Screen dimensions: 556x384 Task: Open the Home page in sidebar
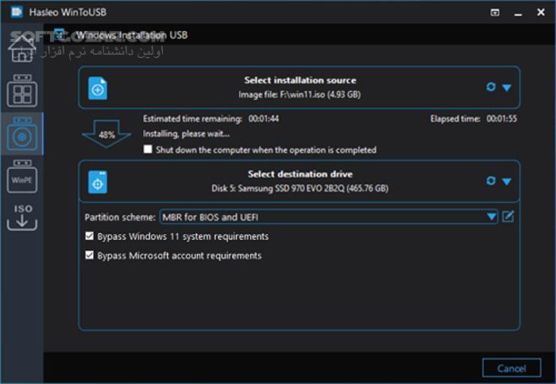(22, 49)
